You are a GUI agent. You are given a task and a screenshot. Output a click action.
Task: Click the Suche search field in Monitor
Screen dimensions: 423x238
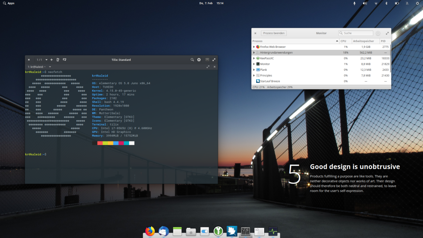pyautogui.click(x=356, y=33)
